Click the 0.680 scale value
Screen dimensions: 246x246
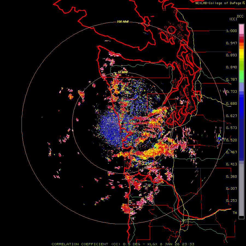pos(232,104)
